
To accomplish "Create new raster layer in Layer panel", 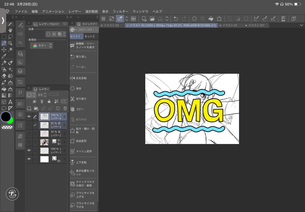I will (x=29, y=108).
